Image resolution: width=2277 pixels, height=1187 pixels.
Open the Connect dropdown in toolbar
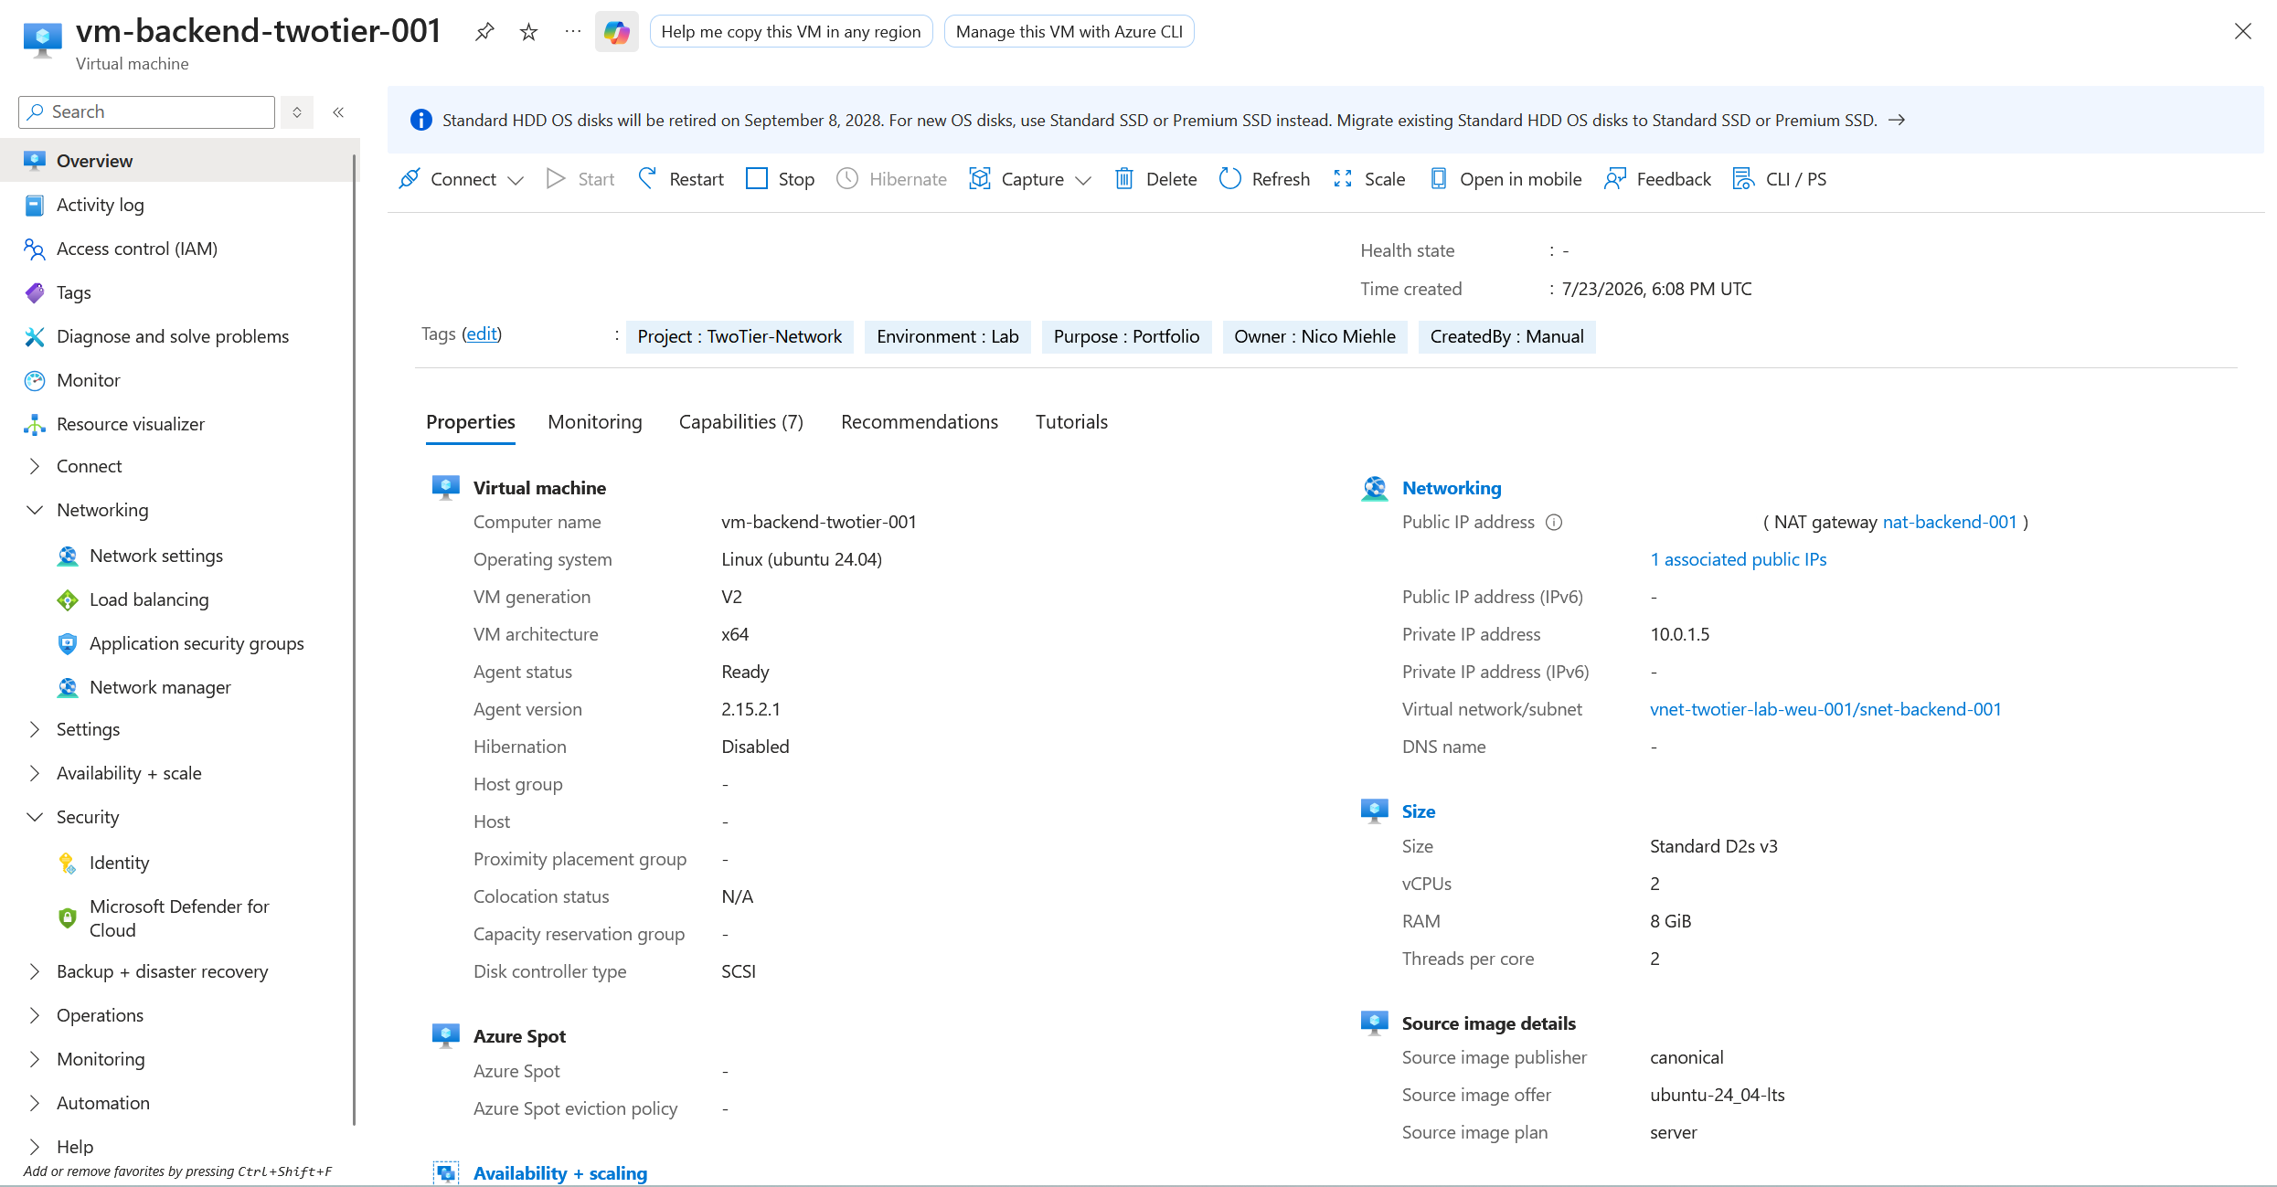click(462, 179)
